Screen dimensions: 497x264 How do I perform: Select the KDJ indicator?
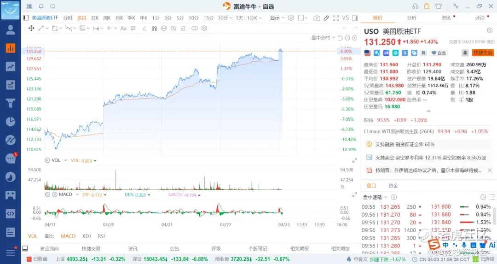pyautogui.click(x=87, y=236)
